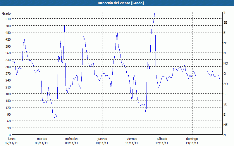
Task: Click the highest peak of the blue line
Action: [x=154, y=13]
